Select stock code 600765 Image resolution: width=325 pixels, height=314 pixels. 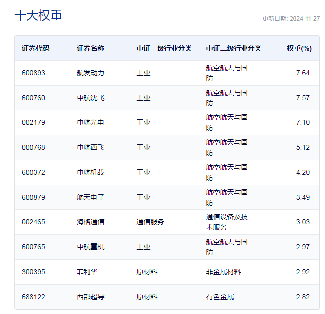tap(33, 247)
